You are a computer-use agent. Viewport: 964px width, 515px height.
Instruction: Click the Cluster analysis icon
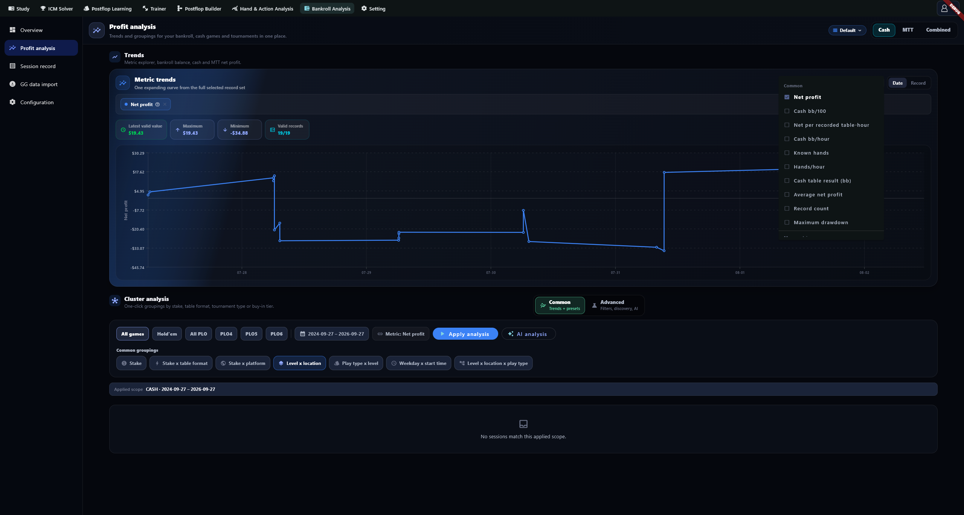click(x=115, y=301)
